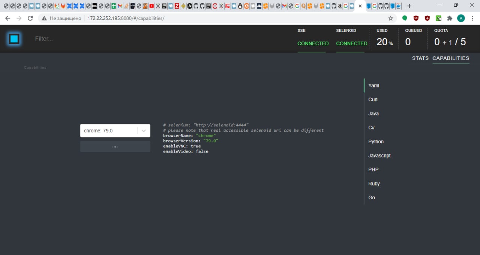Open the user profile avatar A

461,18
